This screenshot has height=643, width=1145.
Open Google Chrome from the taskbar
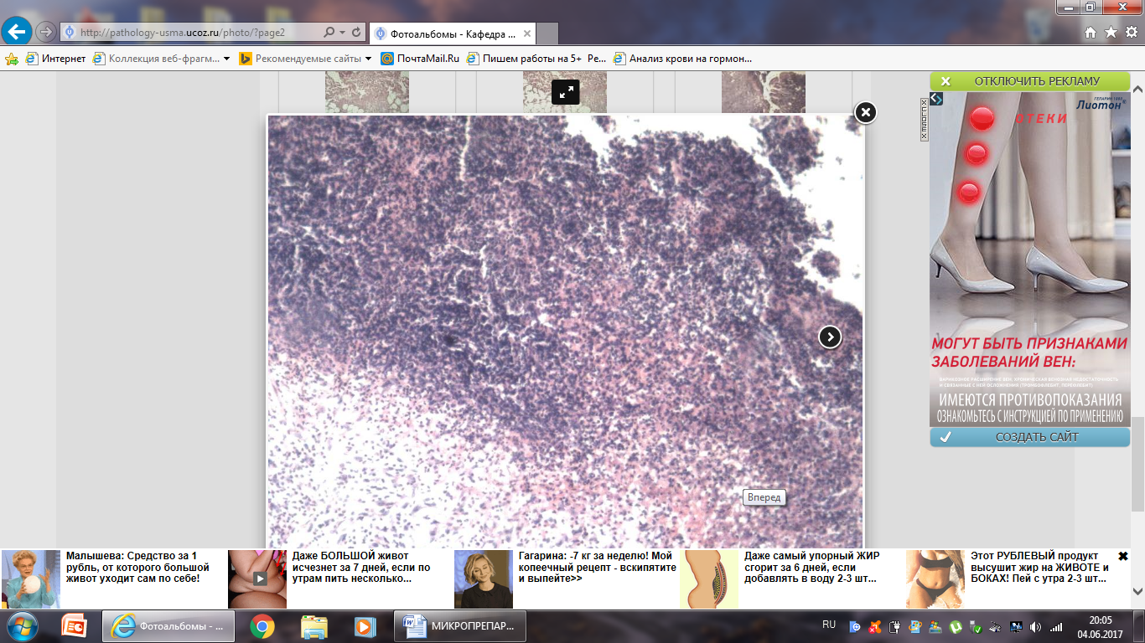262,626
